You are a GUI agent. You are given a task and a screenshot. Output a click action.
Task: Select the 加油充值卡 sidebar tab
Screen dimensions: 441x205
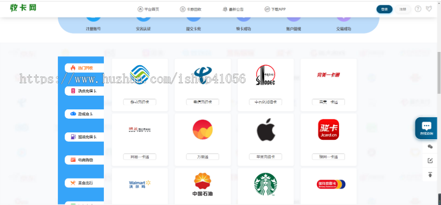84,137
